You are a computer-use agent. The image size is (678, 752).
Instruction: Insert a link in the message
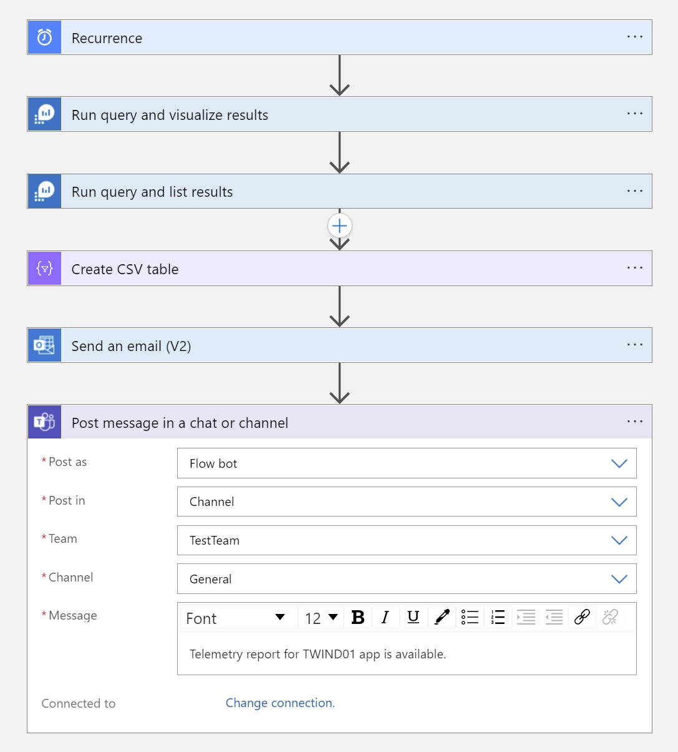click(582, 617)
